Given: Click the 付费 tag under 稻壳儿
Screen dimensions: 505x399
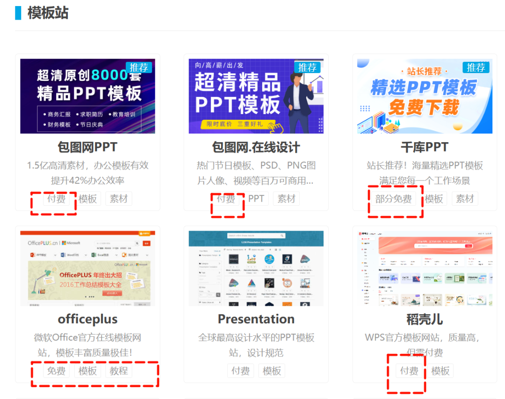Looking at the screenshot, I should (410, 371).
